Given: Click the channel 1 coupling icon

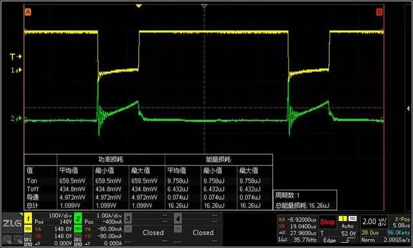Looking at the screenshot, I should pos(28,229).
